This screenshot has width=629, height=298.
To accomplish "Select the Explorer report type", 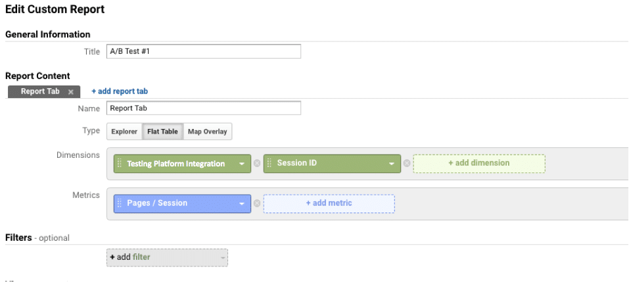I will (x=124, y=132).
